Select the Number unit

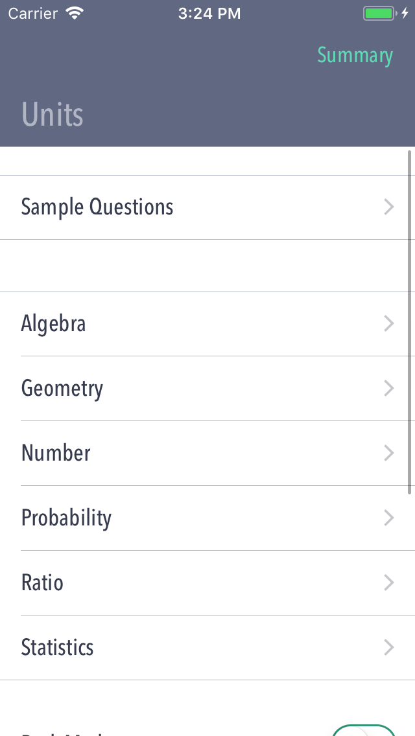tap(56, 453)
